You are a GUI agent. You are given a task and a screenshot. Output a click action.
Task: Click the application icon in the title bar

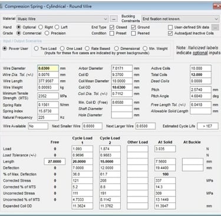1,6
